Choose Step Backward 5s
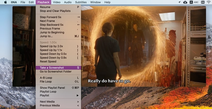The image size is (212, 109). pos(58,25)
